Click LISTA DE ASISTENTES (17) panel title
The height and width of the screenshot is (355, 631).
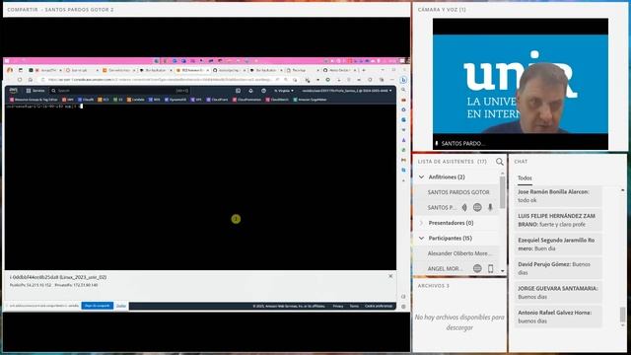point(452,162)
